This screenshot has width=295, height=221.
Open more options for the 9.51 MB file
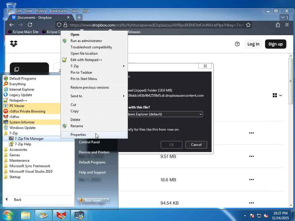pos(251,156)
